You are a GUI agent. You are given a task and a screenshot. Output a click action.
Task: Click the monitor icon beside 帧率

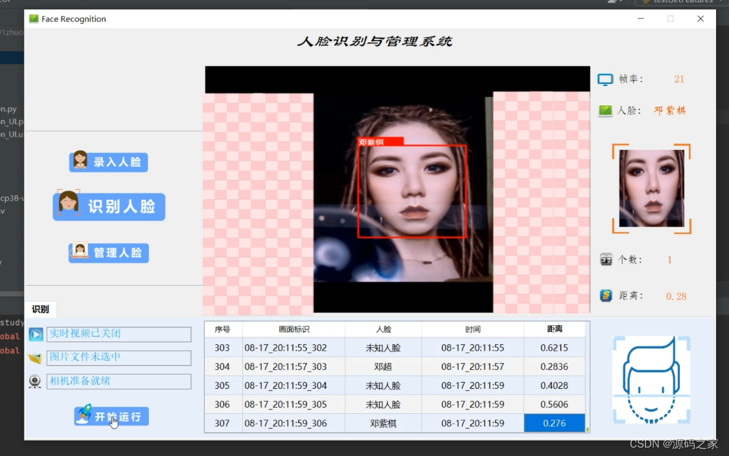coord(605,78)
